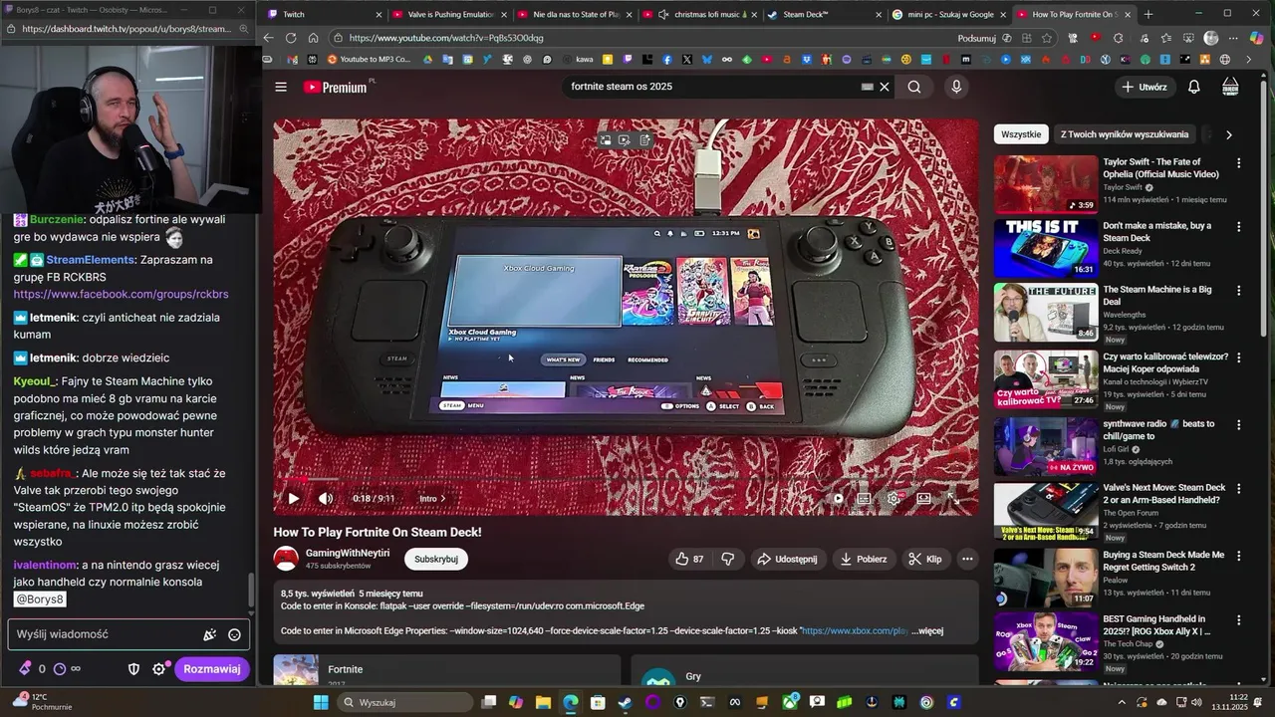Open a new browser tab
The image size is (1275, 717).
1148,14
